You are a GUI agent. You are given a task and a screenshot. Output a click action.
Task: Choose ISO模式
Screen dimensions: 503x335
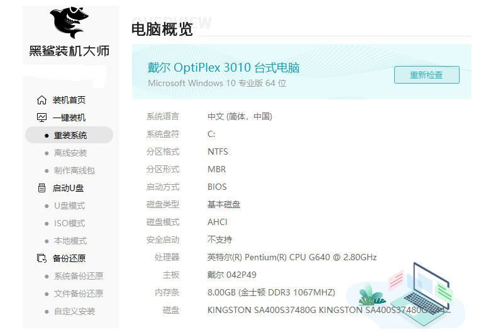(x=70, y=223)
